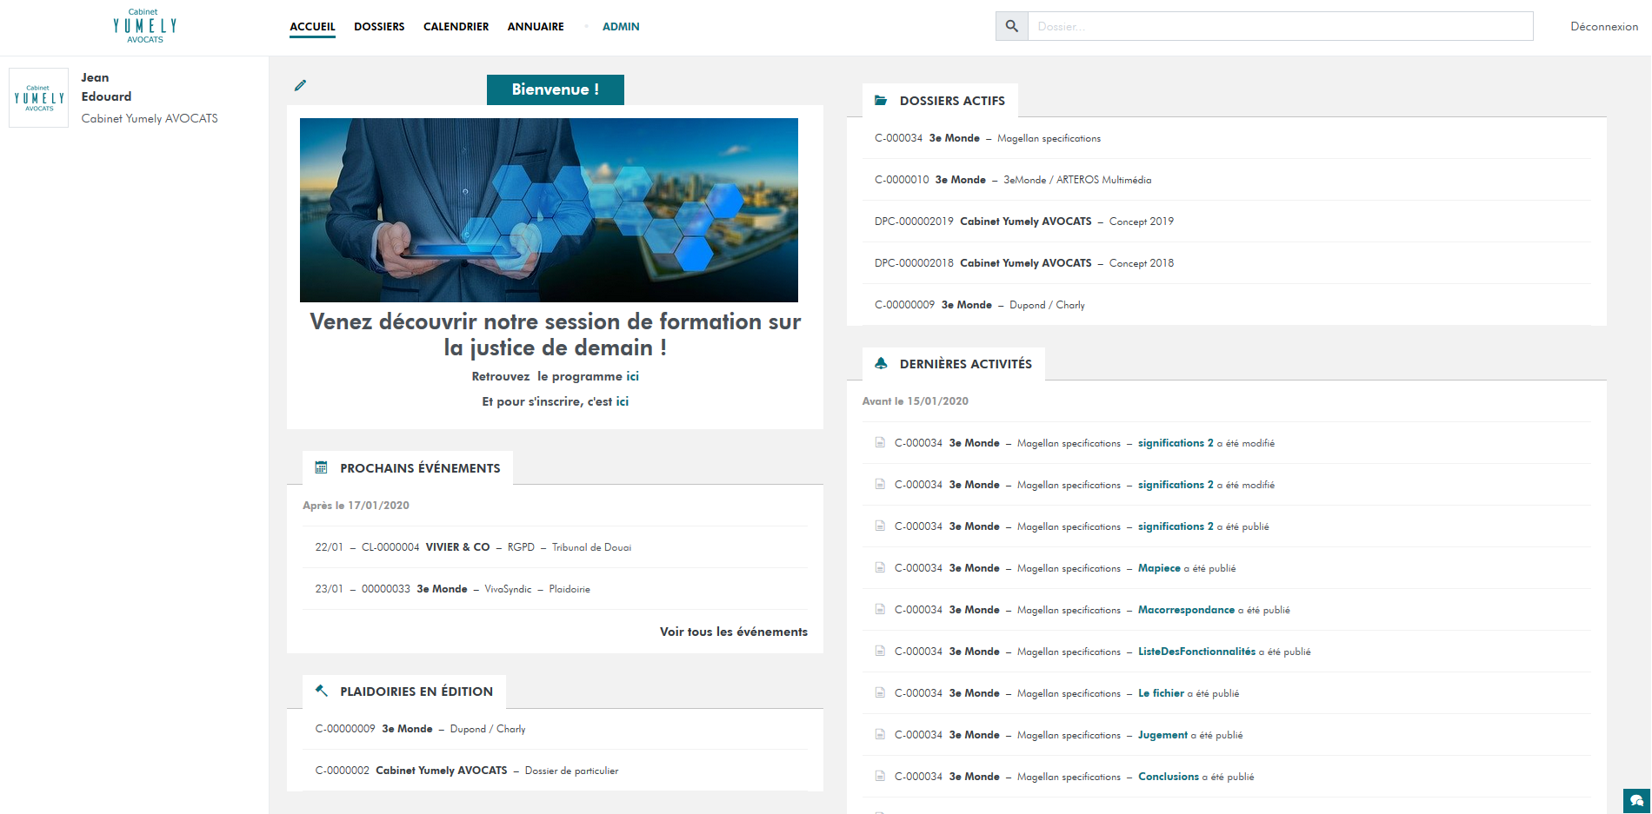This screenshot has height=814, width=1652.
Task: Open dossier DPC-000002019 Concept 2019
Action: pos(1227,222)
